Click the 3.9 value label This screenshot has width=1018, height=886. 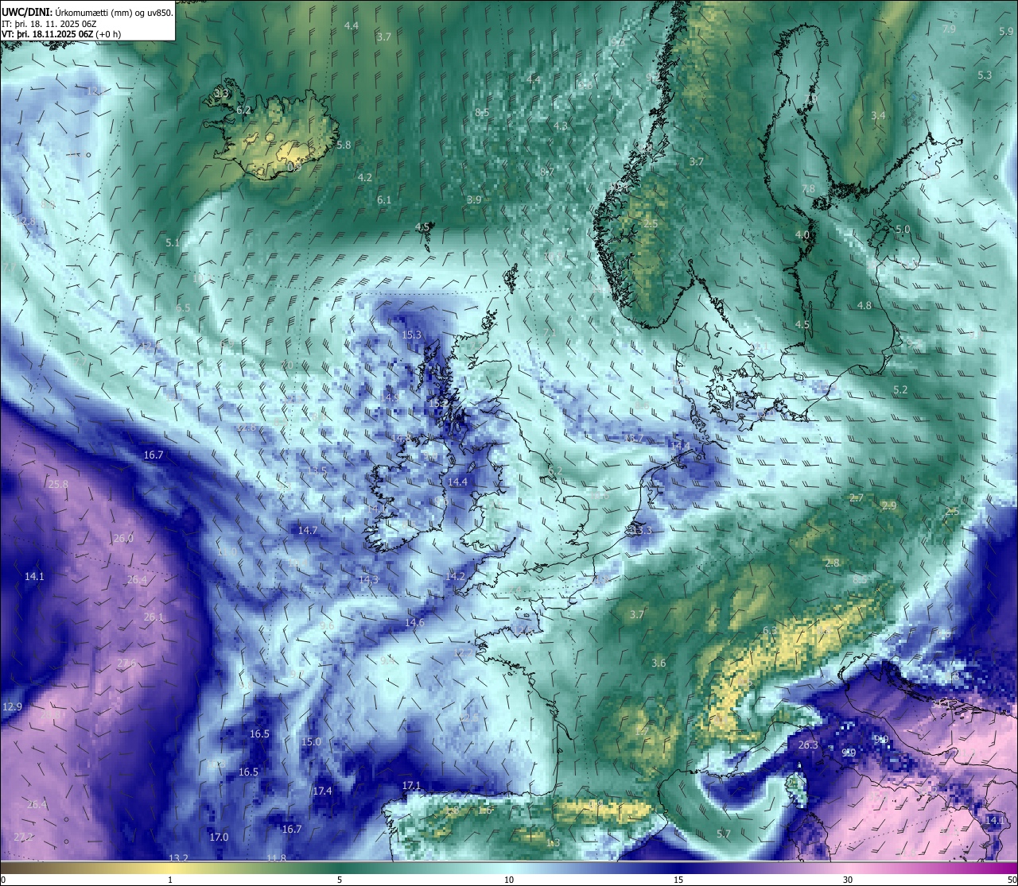click(x=474, y=199)
